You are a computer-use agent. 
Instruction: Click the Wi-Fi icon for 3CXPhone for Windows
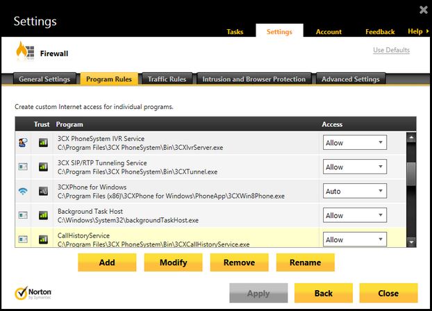[x=23, y=191]
